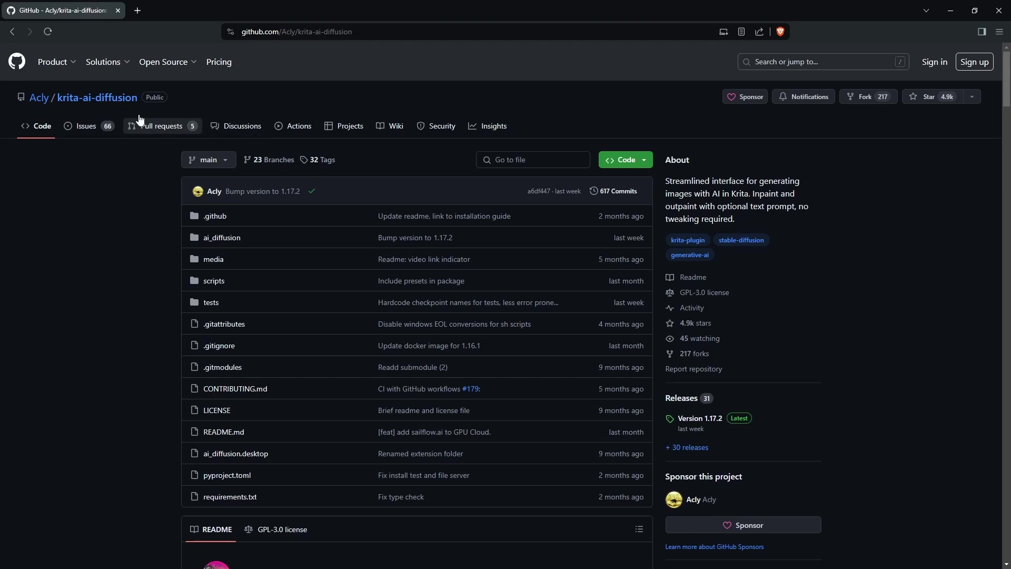Switch to the Issues tab
This screenshot has width=1011, height=569.
point(88,126)
